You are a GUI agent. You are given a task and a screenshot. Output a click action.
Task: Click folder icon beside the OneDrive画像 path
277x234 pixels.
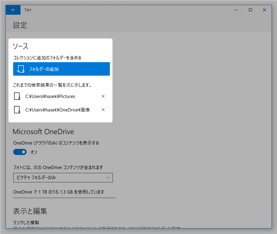click(17, 110)
